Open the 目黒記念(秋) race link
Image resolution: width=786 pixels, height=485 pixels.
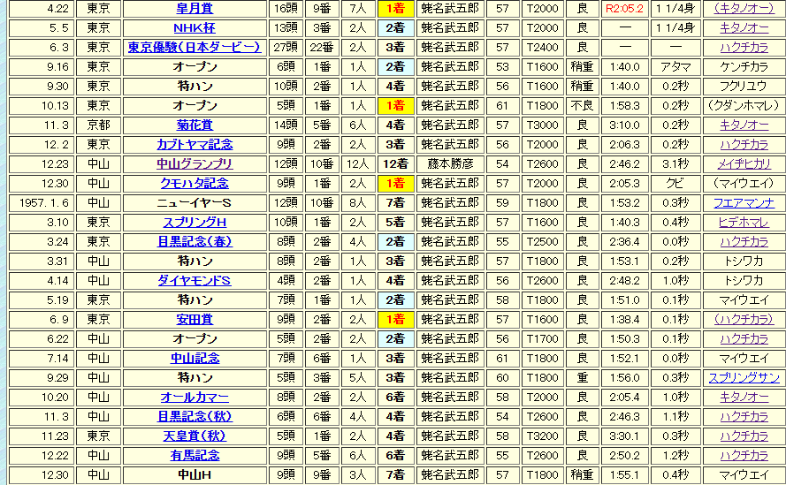(195, 417)
